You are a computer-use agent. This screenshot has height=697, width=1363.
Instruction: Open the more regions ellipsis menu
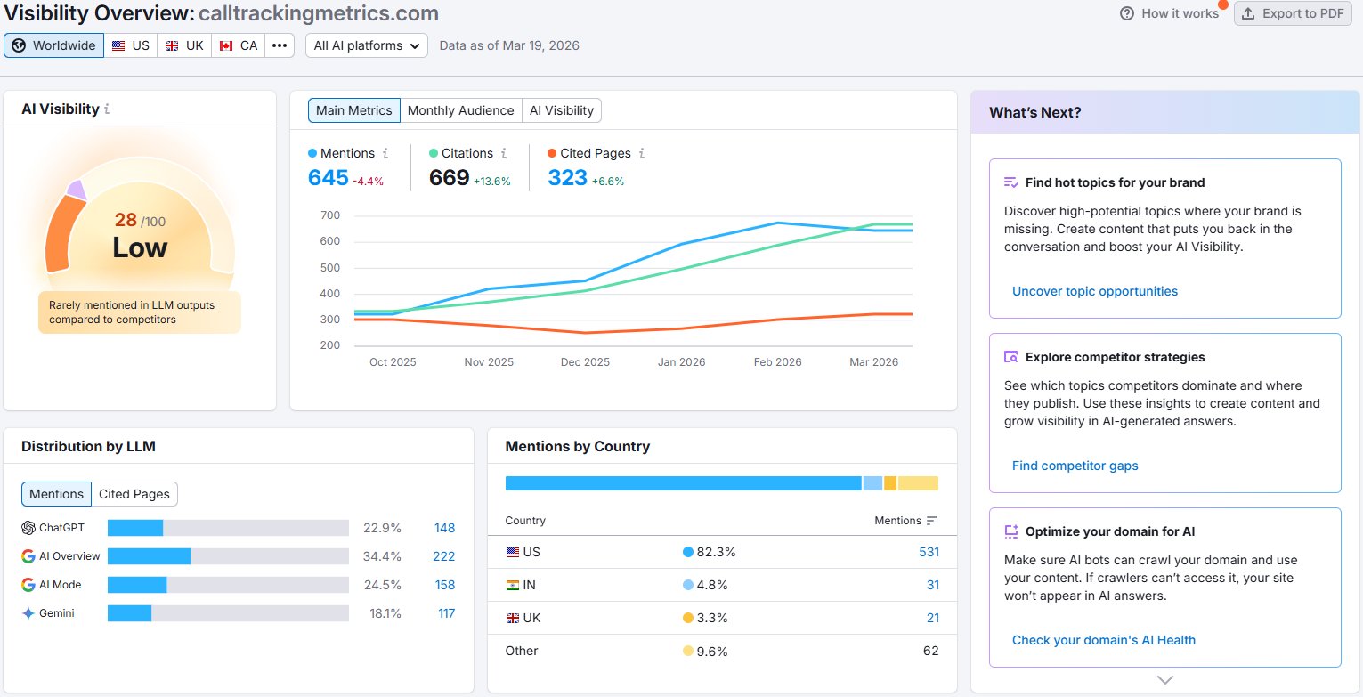click(280, 45)
